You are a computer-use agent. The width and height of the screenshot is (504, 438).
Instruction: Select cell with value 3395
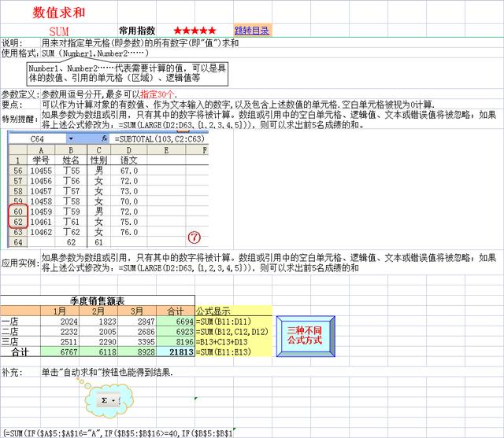(137, 342)
